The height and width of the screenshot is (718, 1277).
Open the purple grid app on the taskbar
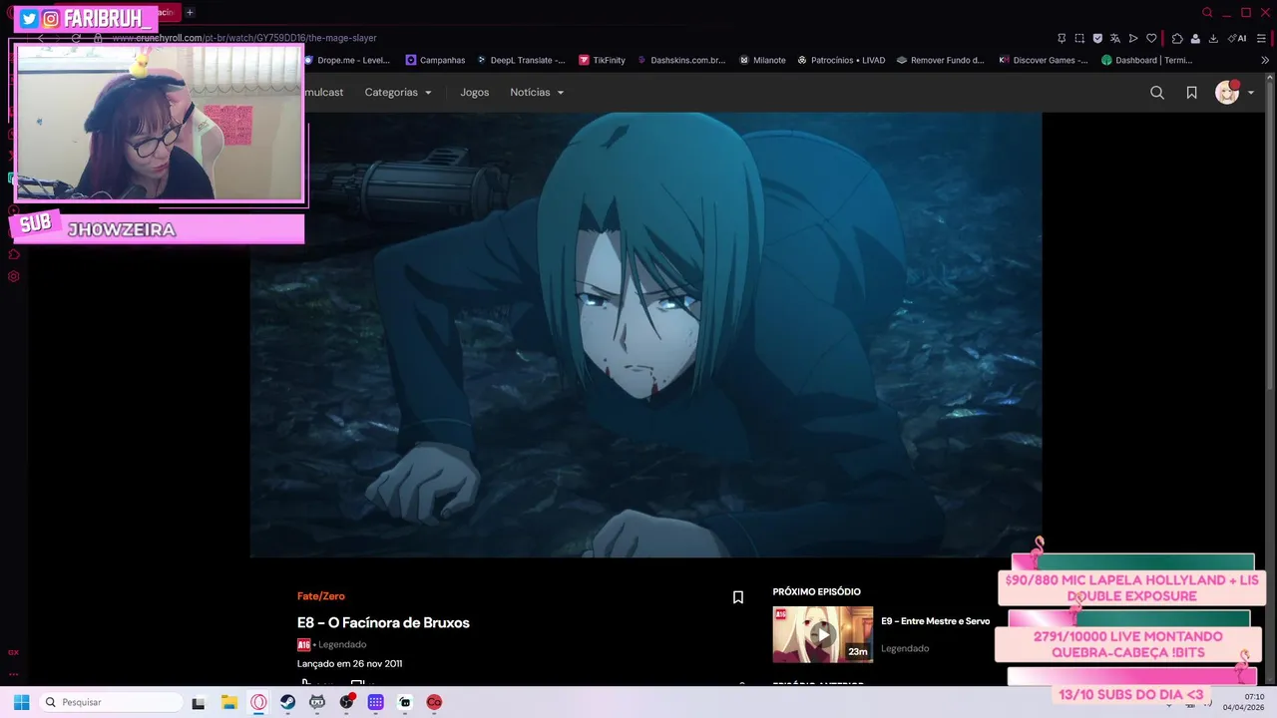coord(375,702)
